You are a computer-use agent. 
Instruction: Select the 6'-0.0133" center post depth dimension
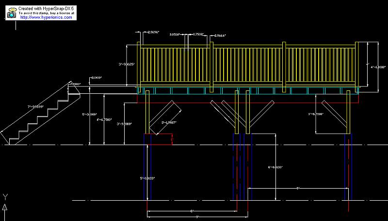click(x=275, y=167)
